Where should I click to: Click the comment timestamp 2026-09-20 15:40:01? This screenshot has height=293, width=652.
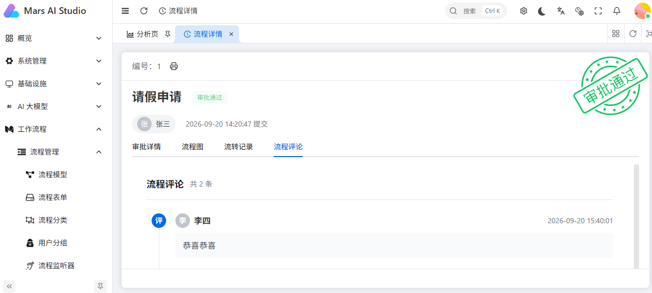[580, 221]
